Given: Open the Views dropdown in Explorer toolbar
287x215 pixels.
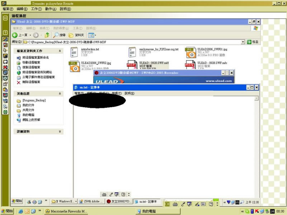Looking at the screenshot, I should (92, 35).
